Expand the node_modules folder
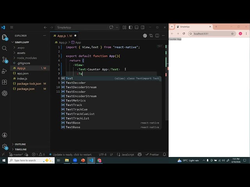250x187 pixels. point(30,58)
